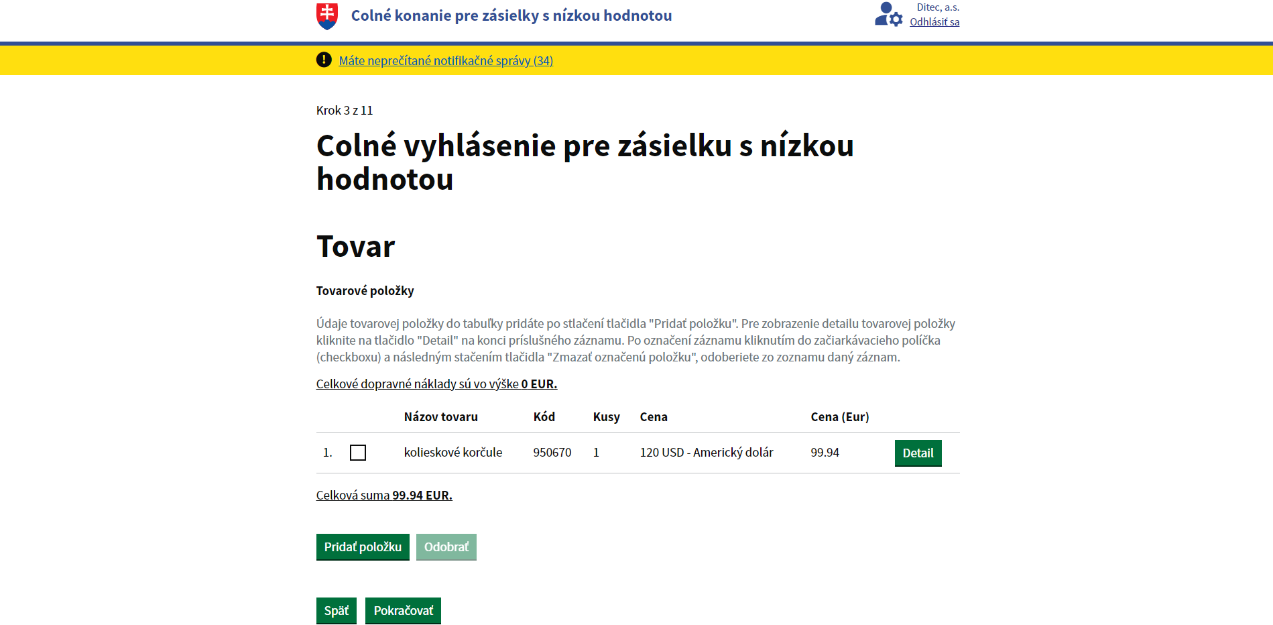Screen dimensions: 1273x625
Task: Open unread notification messages link (34)
Action: point(446,61)
